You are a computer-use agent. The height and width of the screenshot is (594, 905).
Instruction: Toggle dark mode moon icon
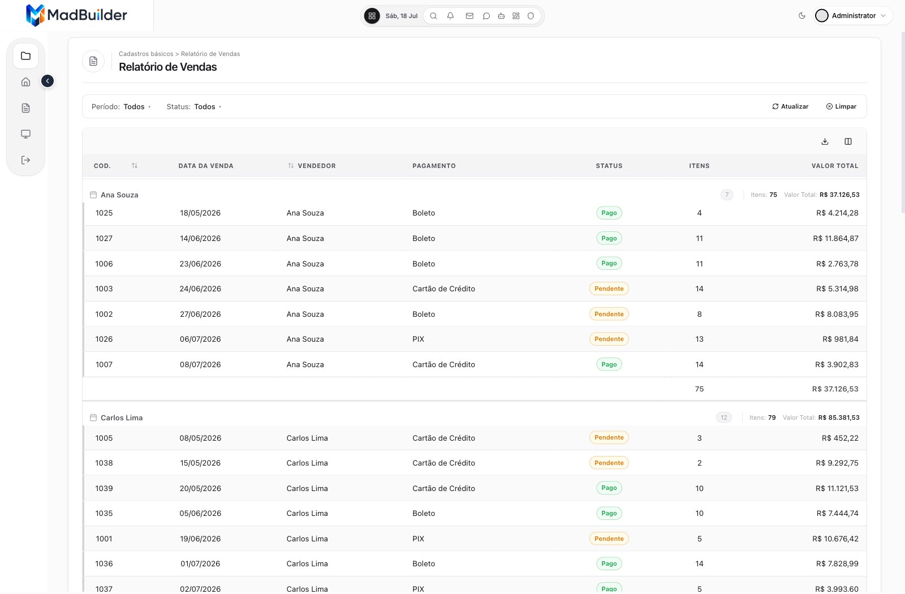click(802, 16)
